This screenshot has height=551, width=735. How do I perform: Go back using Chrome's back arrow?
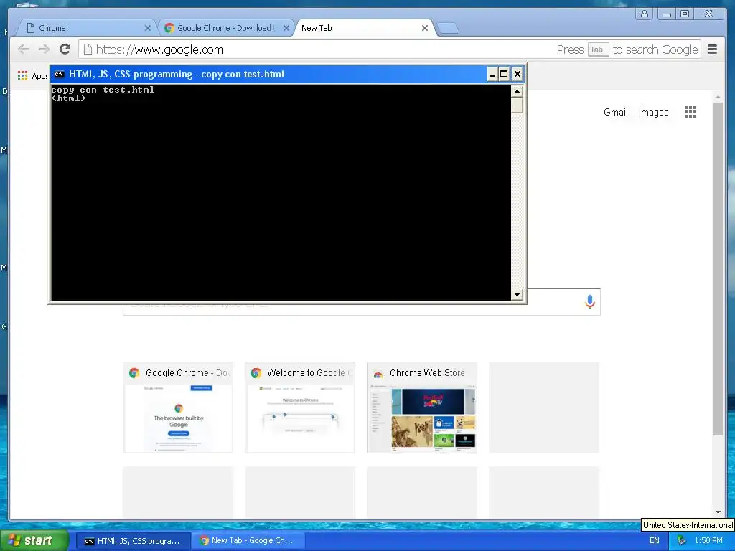point(23,50)
